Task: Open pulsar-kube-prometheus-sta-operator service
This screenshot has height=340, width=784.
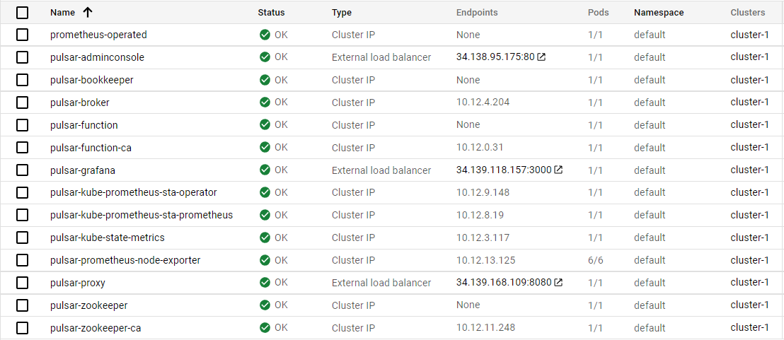Action: 133,192
